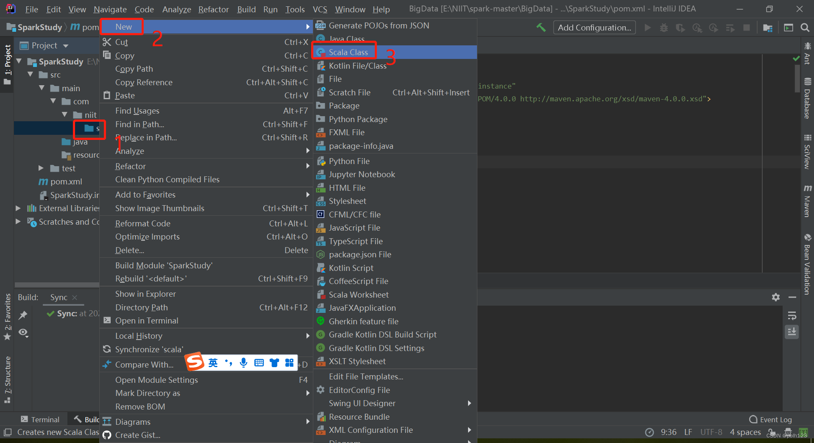Open the SciView tool window

tap(807, 151)
